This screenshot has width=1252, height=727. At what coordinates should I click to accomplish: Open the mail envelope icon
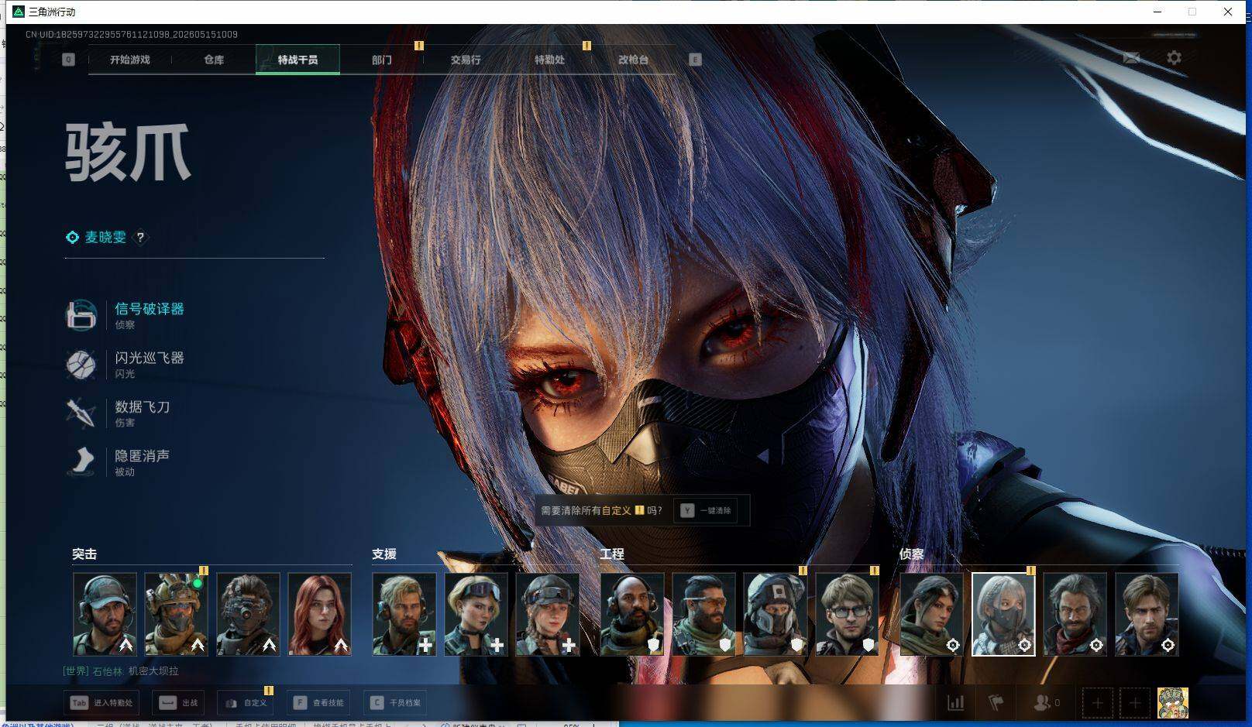click(1131, 58)
